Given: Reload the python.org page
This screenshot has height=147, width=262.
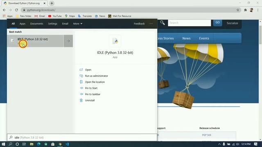Looking at the screenshot, I should pyautogui.click(x=16, y=10).
